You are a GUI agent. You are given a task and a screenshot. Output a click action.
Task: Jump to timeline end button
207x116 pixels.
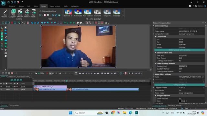pos(98,73)
